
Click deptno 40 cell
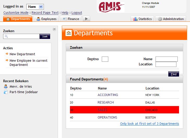pyautogui.click(x=72, y=118)
